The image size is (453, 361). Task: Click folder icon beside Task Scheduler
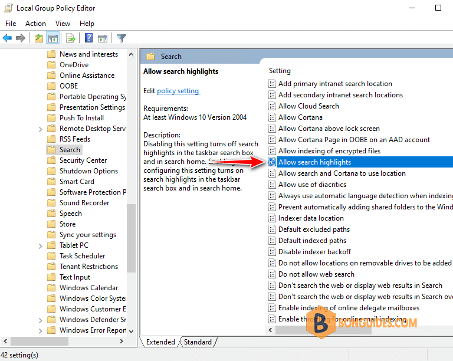click(x=51, y=256)
